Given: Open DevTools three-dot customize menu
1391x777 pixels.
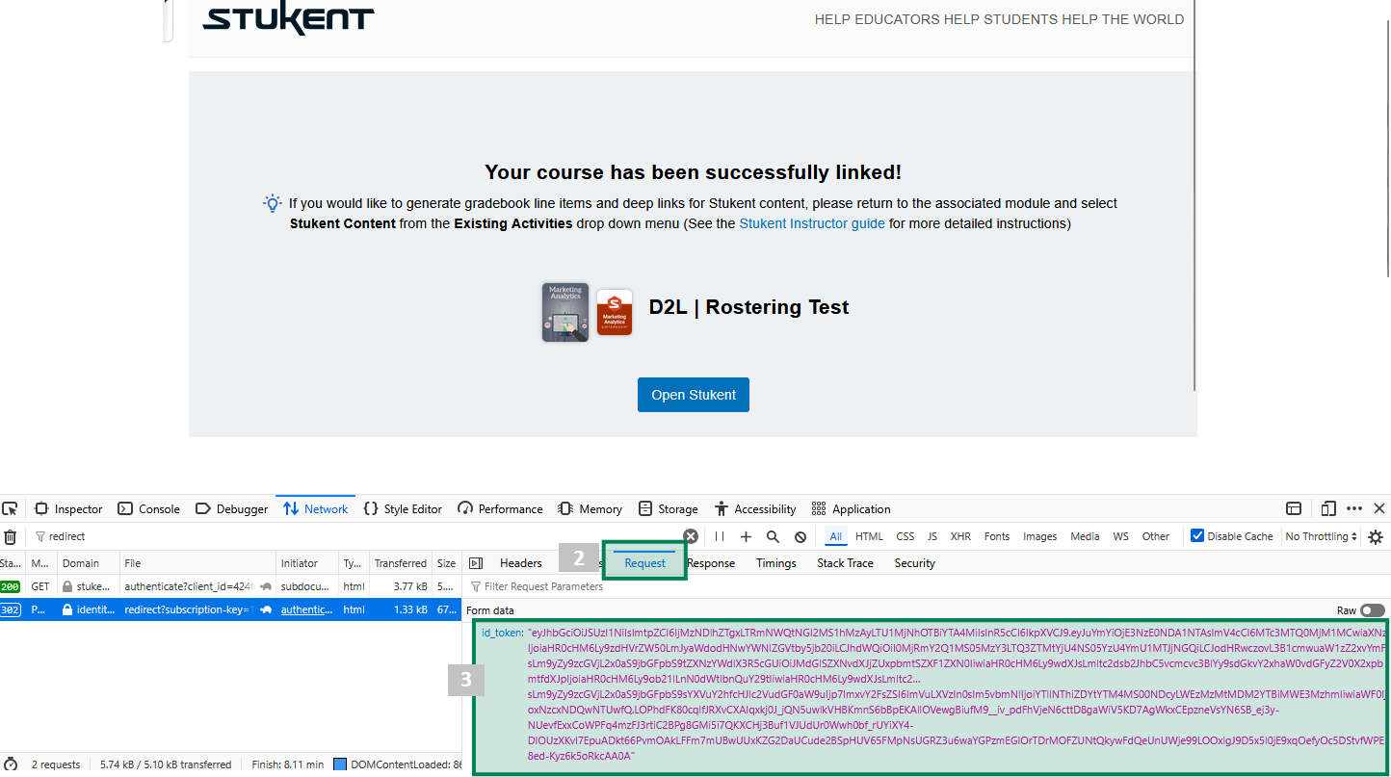Looking at the screenshot, I should [1354, 508].
